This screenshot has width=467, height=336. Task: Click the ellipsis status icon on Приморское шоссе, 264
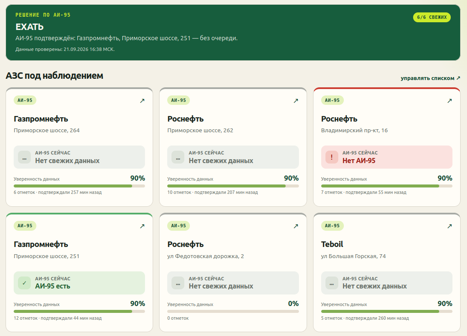click(x=24, y=157)
